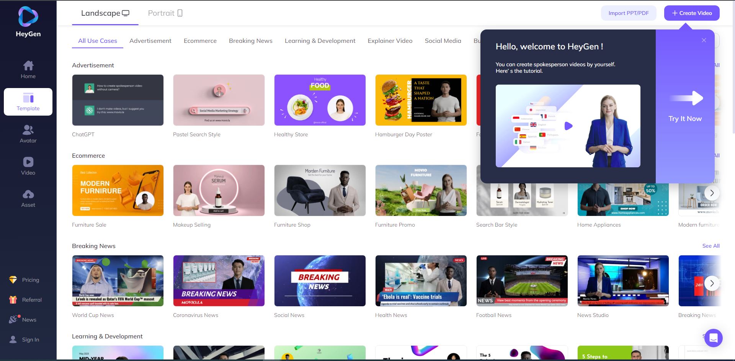Click the Import PPT/PDF button

point(629,13)
